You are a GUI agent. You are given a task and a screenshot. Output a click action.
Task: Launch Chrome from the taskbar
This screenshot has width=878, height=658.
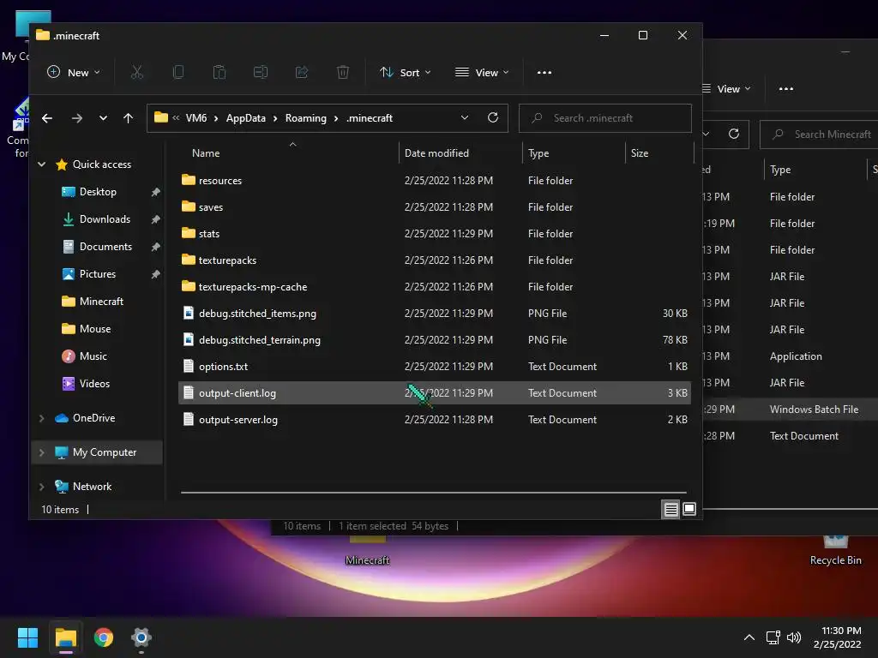tap(104, 637)
